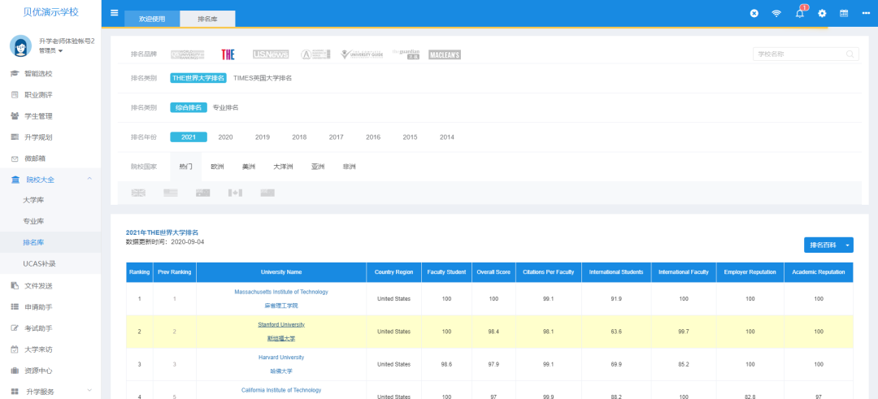Open the 管理员 account dropdown
The image size is (878, 399).
(51, 51)
